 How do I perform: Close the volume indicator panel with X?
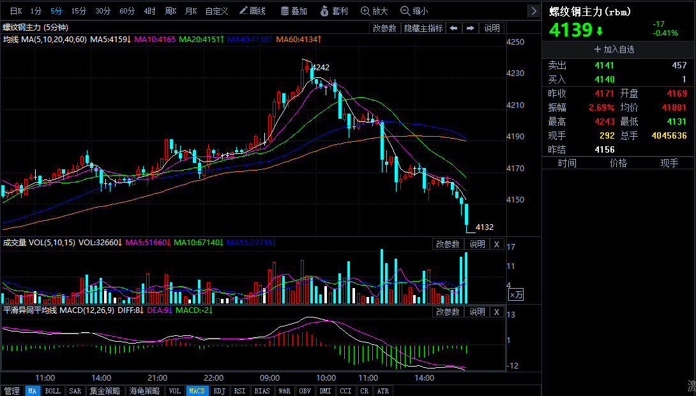[497, 244]
